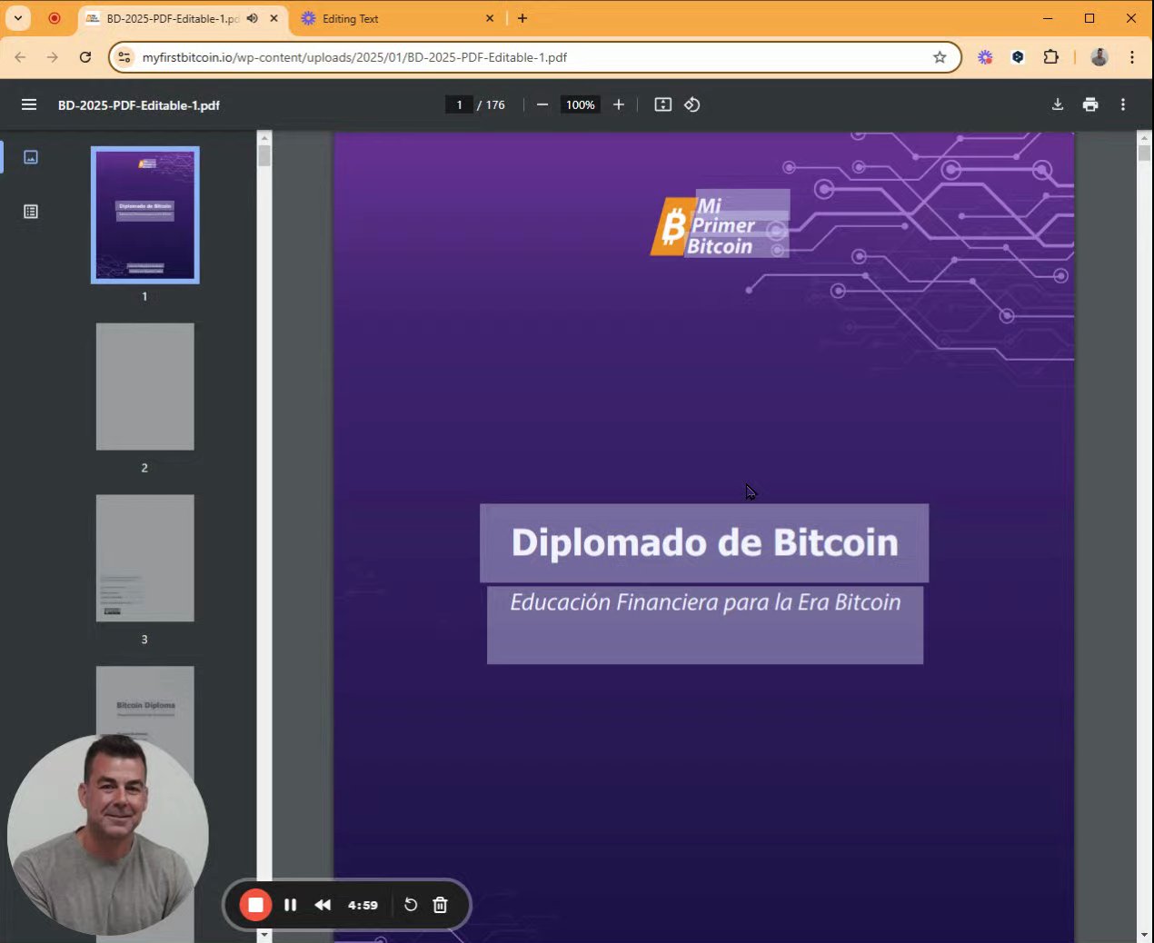Open user profile avatar menu
Screen dimensions: 1154x943
coord(1099,57)
